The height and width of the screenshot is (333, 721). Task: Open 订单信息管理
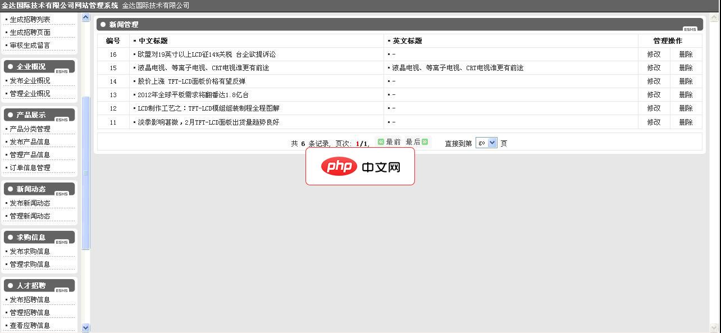[30, 168]
